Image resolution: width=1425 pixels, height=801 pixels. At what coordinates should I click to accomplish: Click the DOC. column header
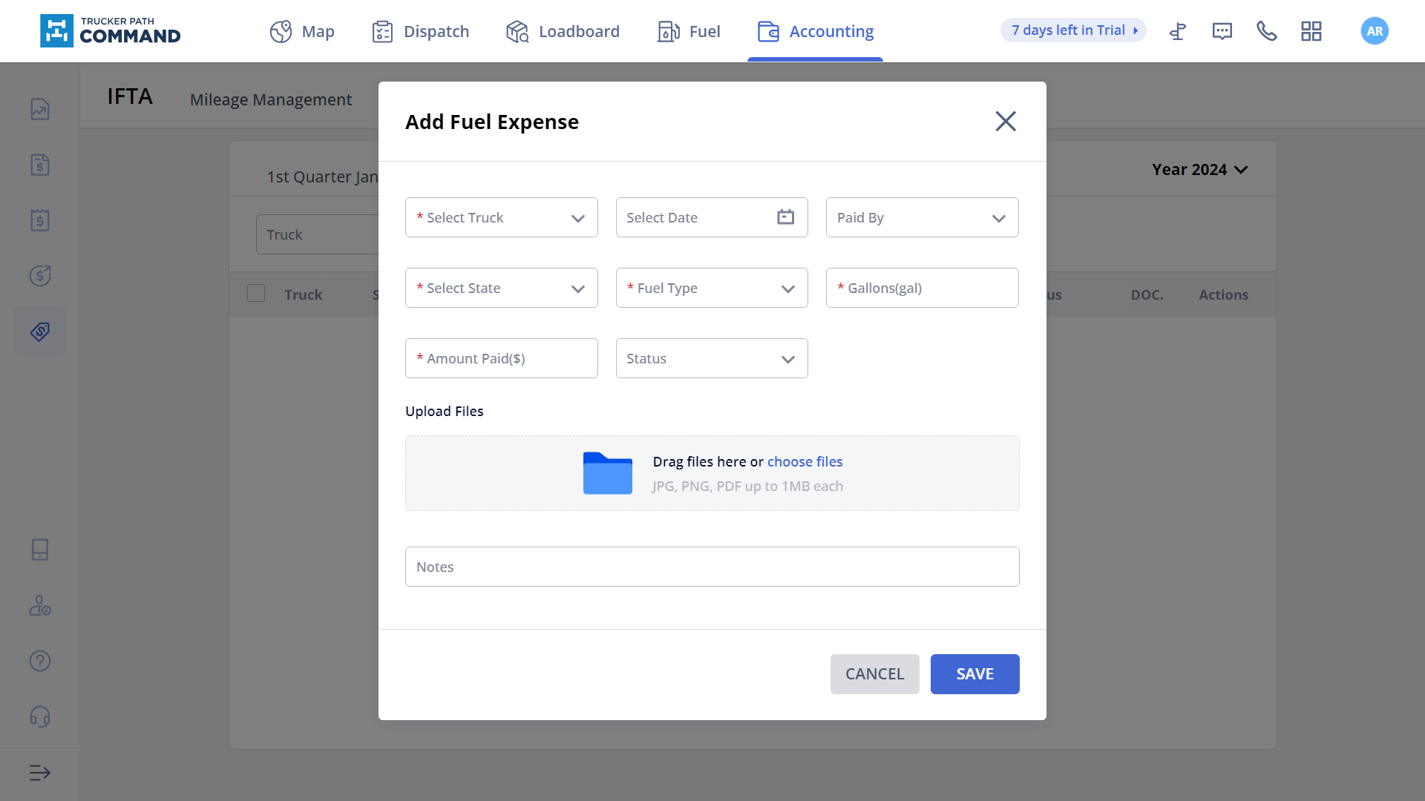pos(1147,294)
